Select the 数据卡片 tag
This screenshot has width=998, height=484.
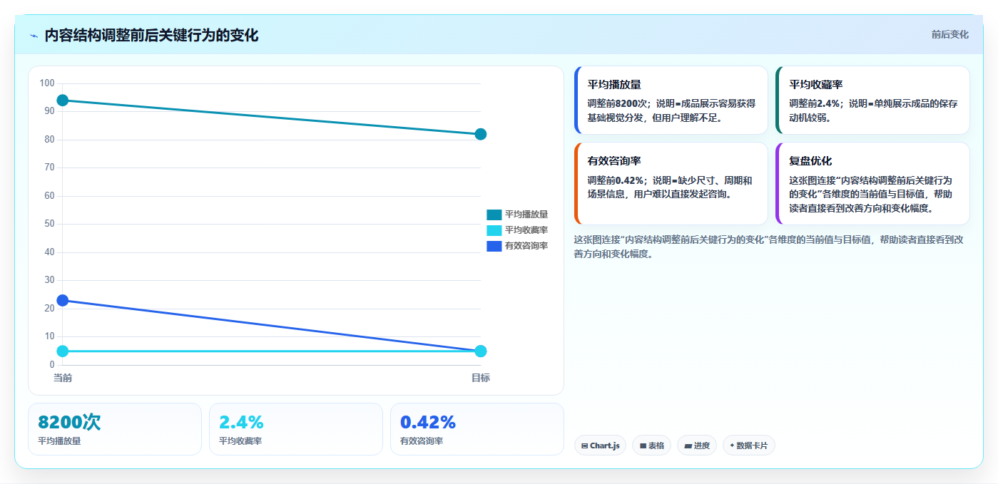[748, 446]
